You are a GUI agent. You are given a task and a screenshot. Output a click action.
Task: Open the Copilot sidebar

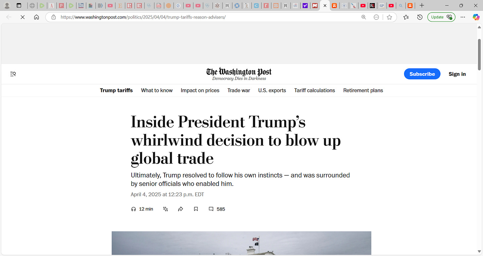pos(476,17)
